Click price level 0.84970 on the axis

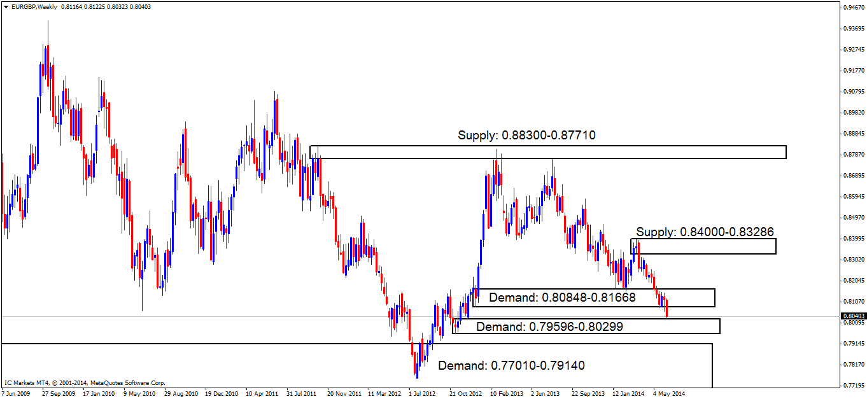pyautogui.click(x=854, y=218)
